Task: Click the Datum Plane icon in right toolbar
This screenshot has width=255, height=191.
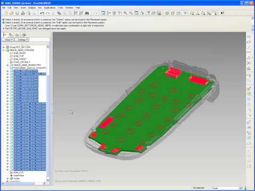Action: [x=249, y=42]
